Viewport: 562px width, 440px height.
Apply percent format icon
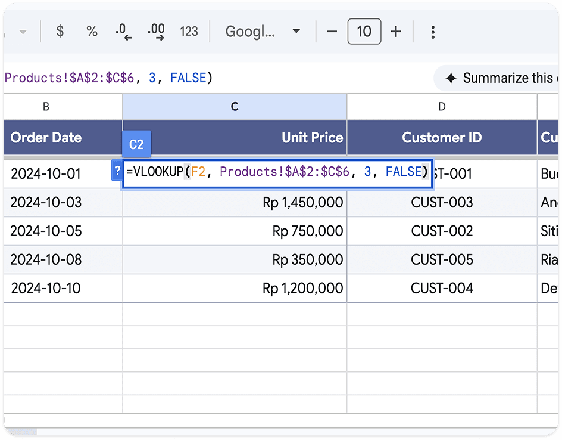(x=92, y=32)
